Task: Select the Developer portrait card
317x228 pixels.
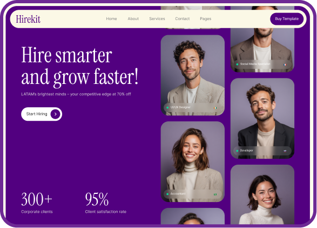Action: pos(262,119)
